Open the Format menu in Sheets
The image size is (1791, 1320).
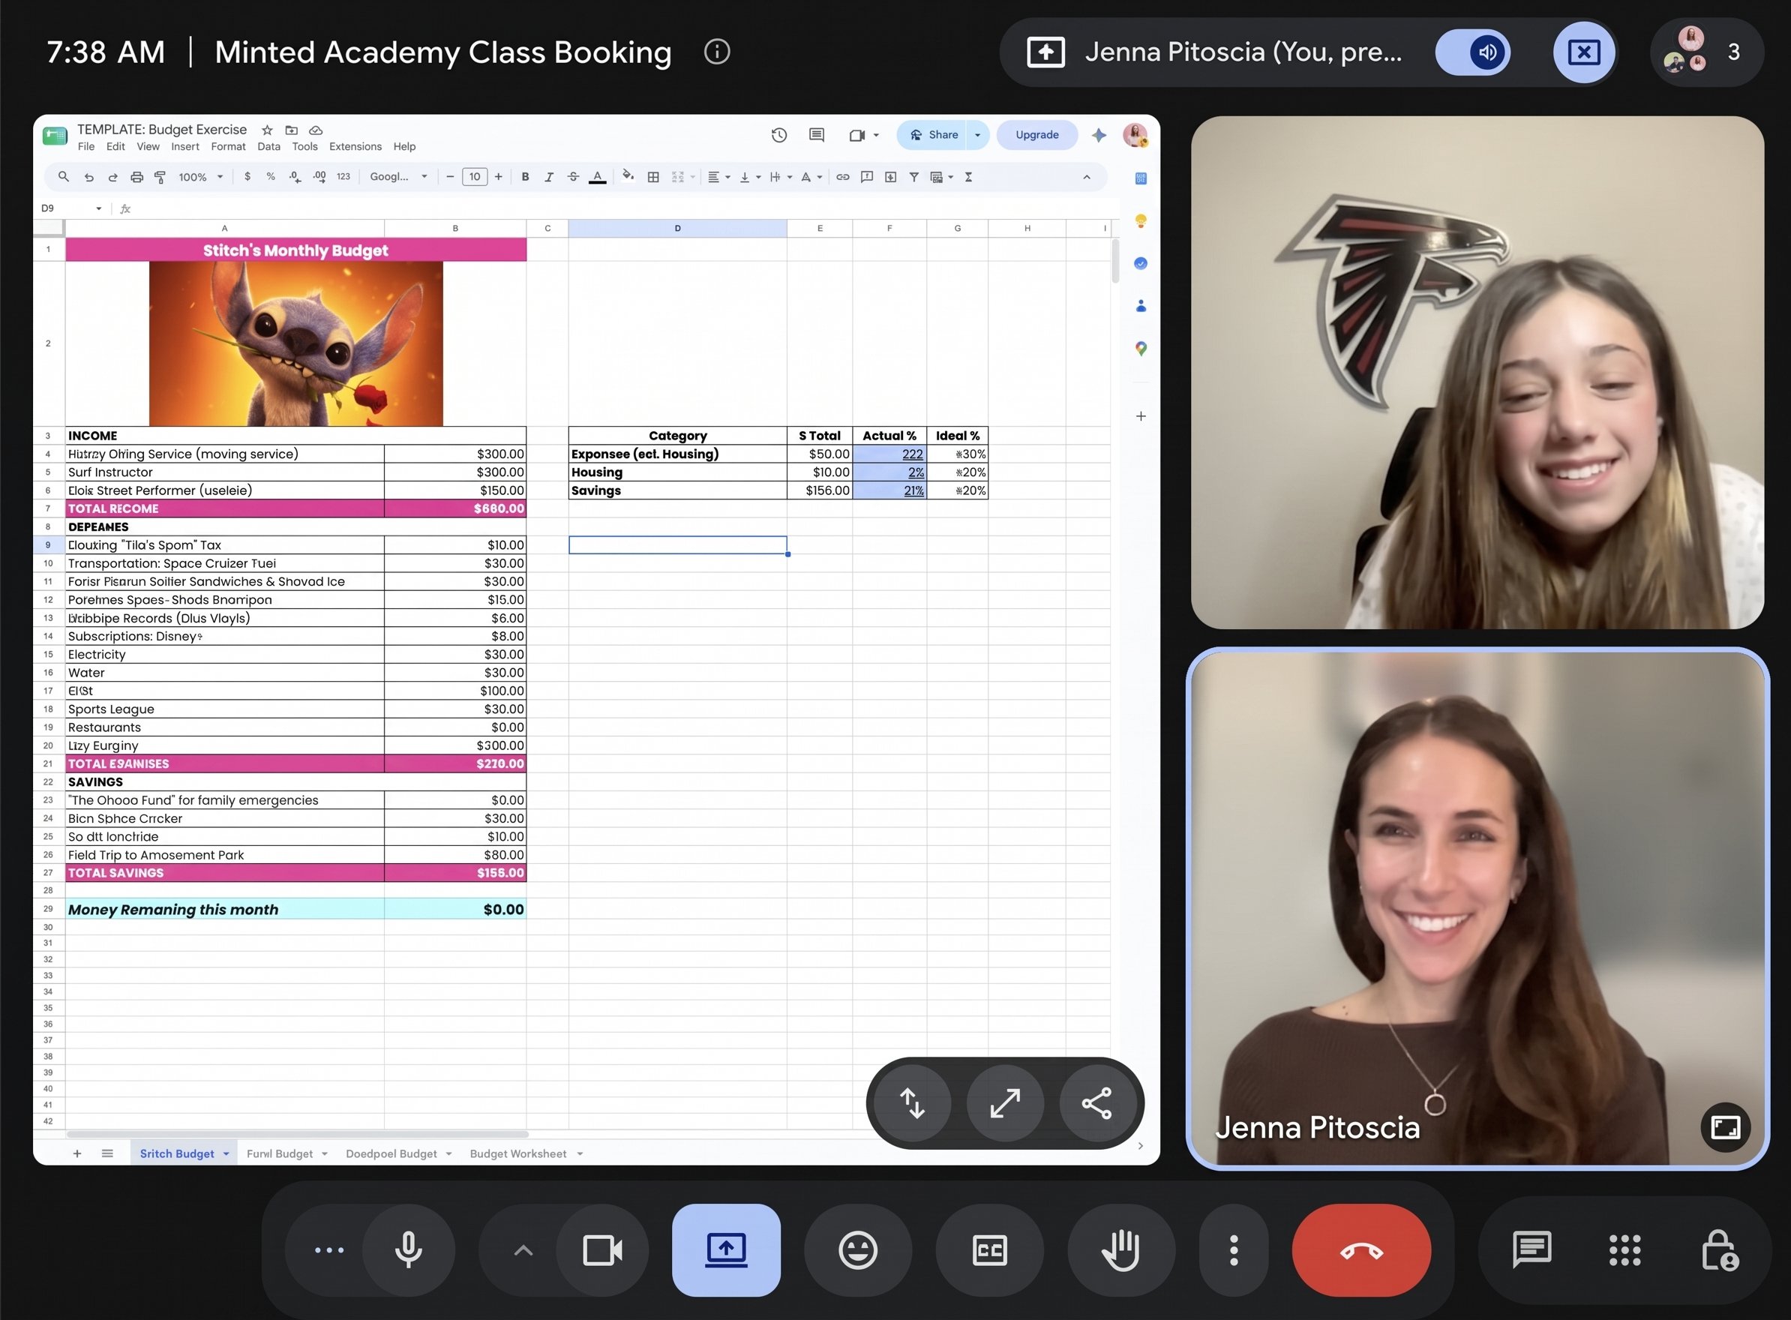coord(228,146)
